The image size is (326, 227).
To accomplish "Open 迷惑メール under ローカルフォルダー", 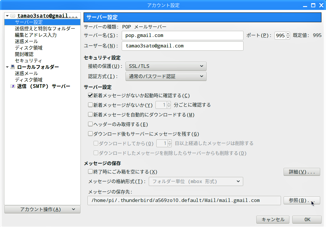I will point(26,74).
